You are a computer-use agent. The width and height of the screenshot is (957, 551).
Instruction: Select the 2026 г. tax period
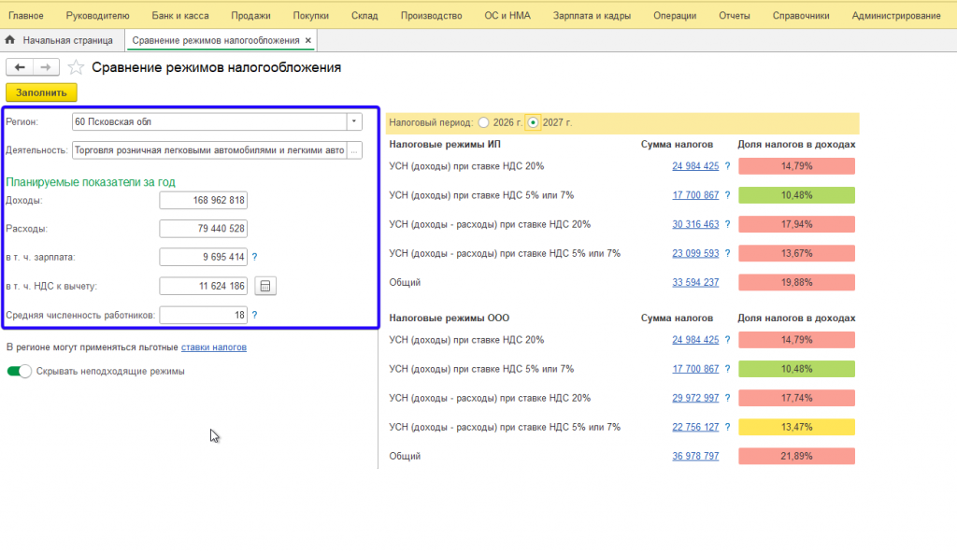point(484,122)
